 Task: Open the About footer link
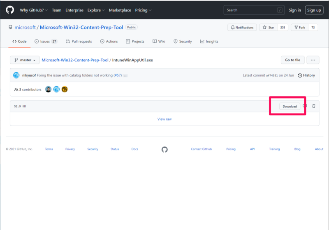click(x=319, y=149)
